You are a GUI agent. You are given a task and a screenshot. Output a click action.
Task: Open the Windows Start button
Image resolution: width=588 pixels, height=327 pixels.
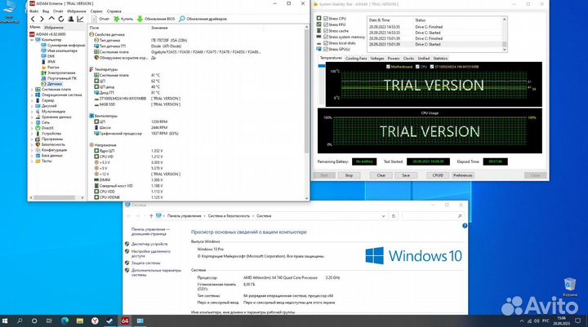coord(5,321)
